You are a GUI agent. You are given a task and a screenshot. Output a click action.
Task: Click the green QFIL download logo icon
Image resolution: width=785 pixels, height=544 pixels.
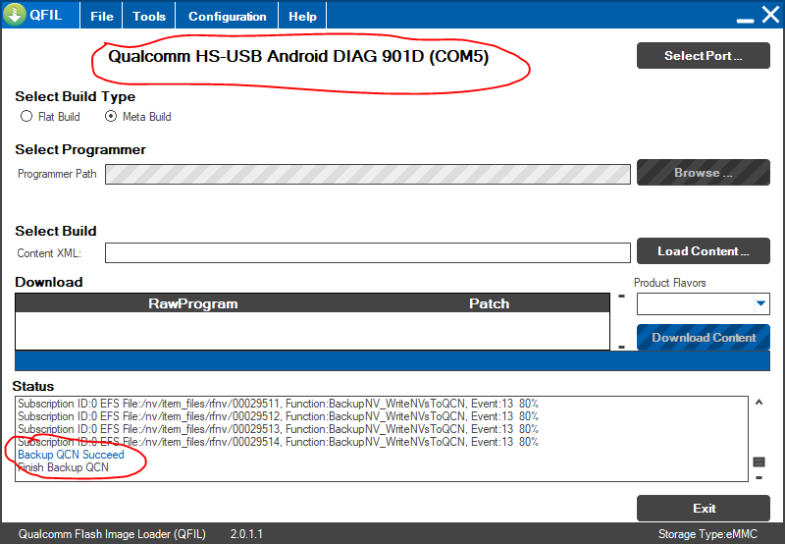15,14
